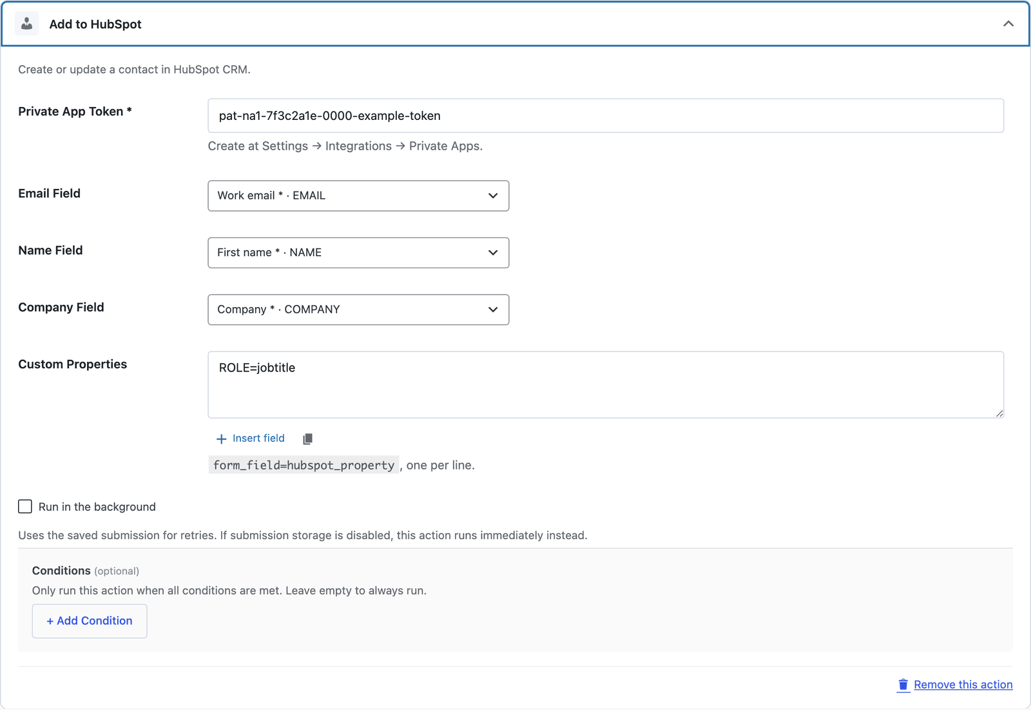The height and width of the screenshot is (710, 1031).
Task: Click the Conditions heading
Action: 61,571
